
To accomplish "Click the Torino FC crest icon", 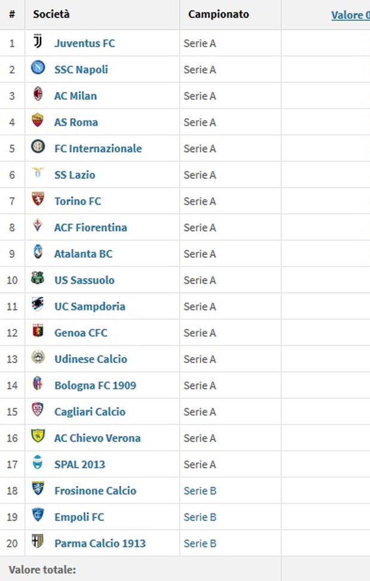I will coord(38,200).
